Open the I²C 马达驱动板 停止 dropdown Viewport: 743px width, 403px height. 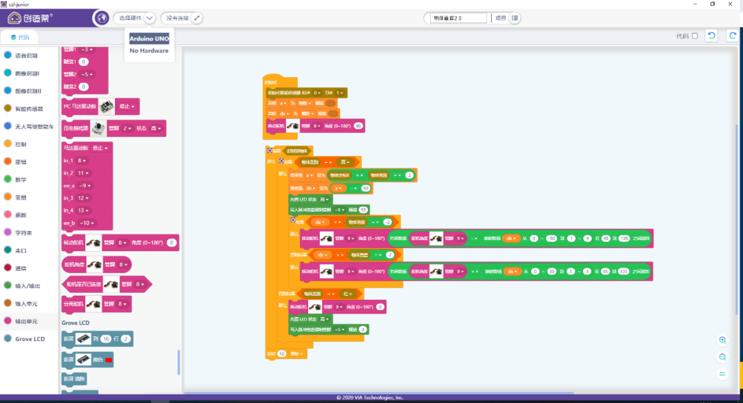coord(128,107)
